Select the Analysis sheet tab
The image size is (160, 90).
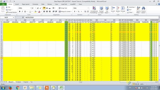[x=18, y=82]
